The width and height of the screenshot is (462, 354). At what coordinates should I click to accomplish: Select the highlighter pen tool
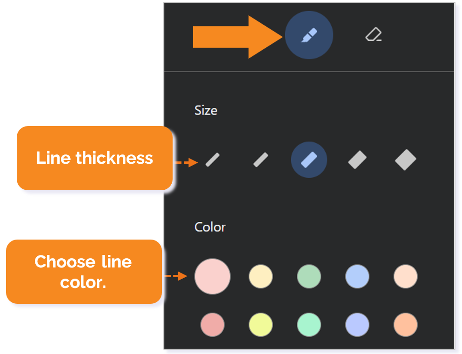coord(309,35)
